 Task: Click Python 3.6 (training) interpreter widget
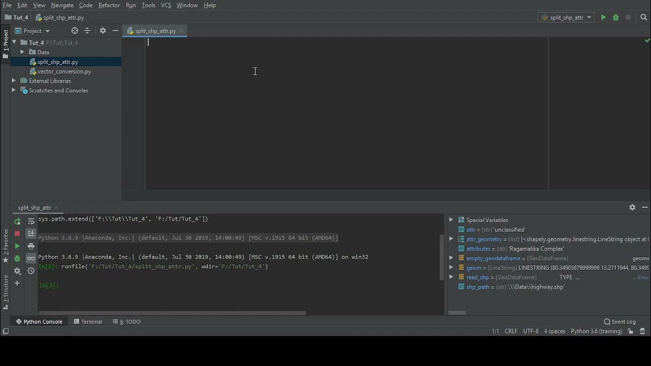pyautogui.click(x=596, y=331)
